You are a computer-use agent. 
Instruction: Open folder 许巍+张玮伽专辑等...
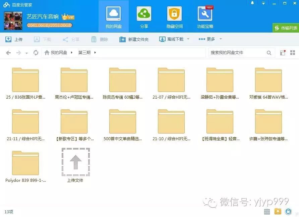pos(268,125)
